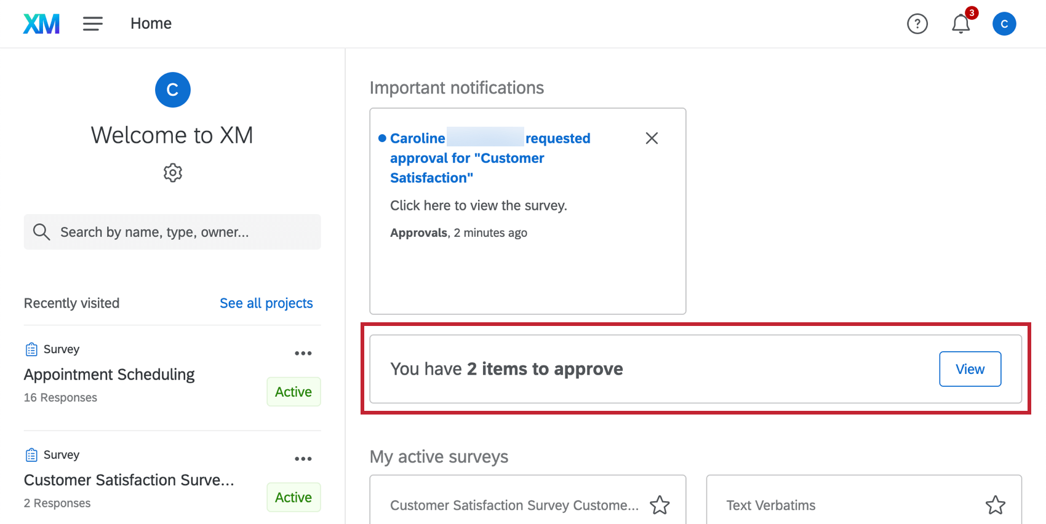
Task: Open the settings gear under Welcome to XM
Action: (173, 173)
